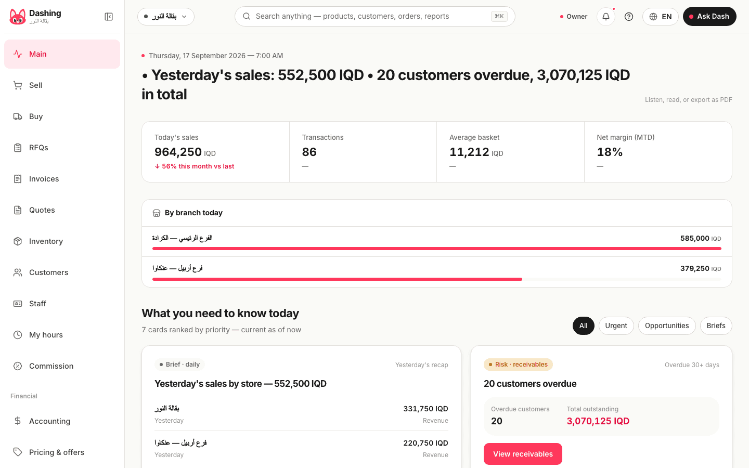Screen dimensions: 749x468
Task: Open Inventory via its box icon
Action: (18, 241)
